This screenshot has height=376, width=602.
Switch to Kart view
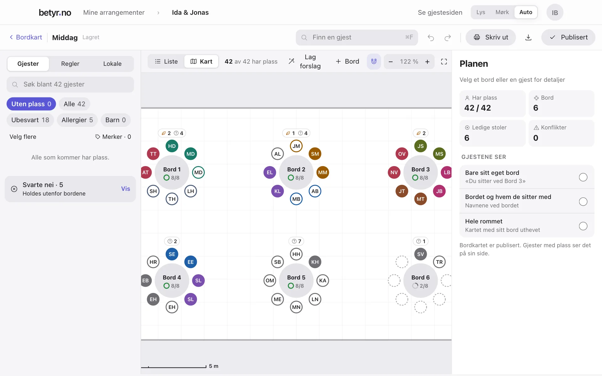(x=201, y=61)
